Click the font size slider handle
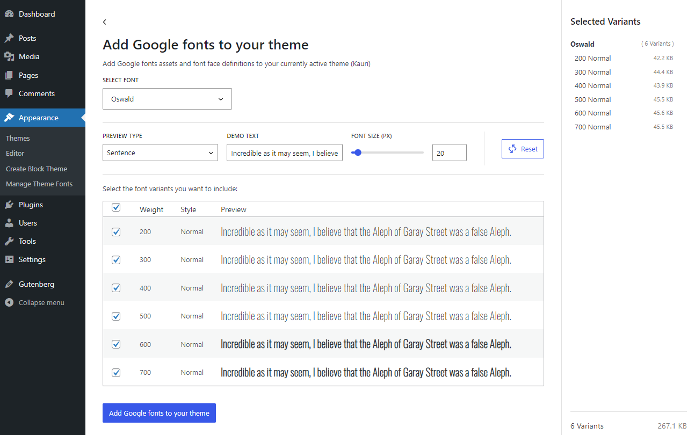 click(x=358, y=153)
